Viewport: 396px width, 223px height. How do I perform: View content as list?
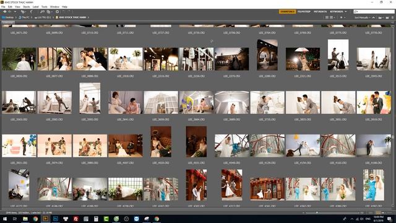click(x=390, y=213)
